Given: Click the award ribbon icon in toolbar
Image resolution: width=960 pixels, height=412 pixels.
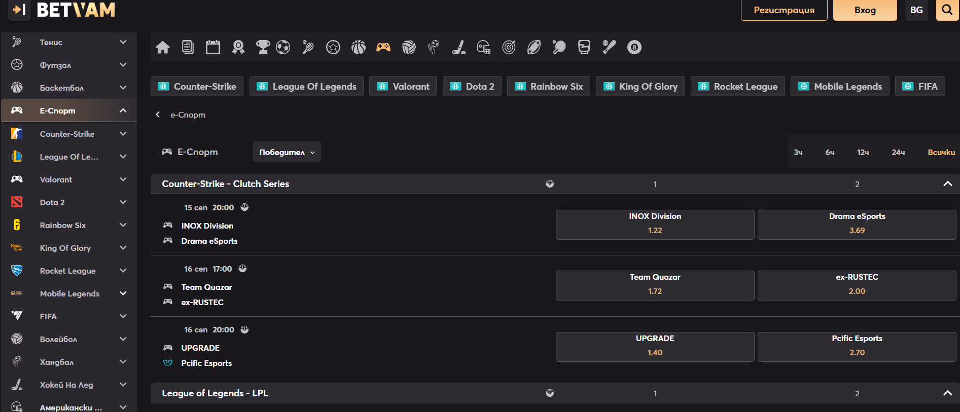Looking at the screenshot, I should pos(238,48).
